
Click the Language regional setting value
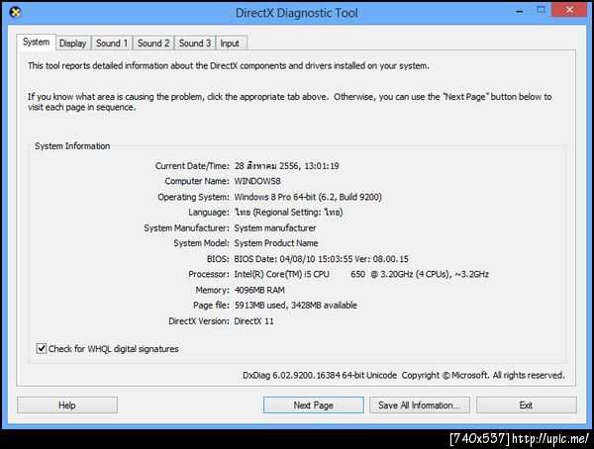click(x=288, y=212)
